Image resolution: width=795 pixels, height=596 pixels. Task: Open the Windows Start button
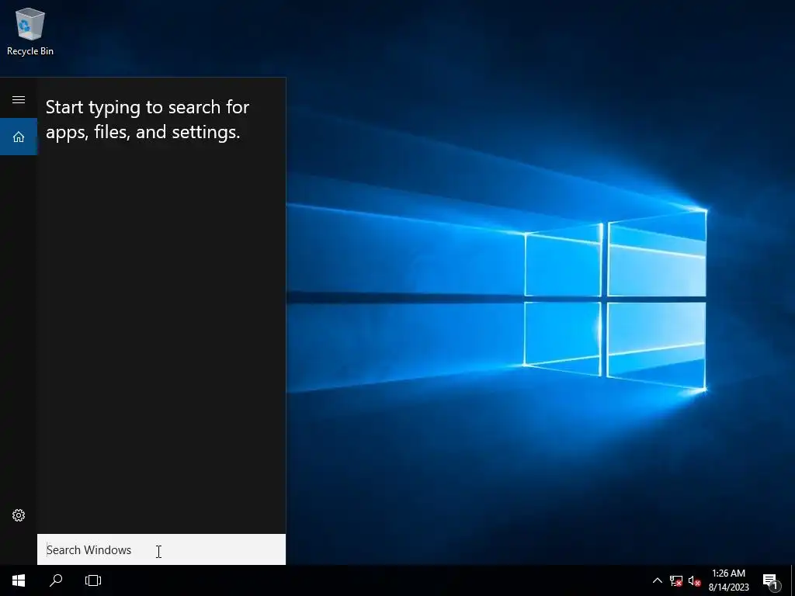(19, 580)
